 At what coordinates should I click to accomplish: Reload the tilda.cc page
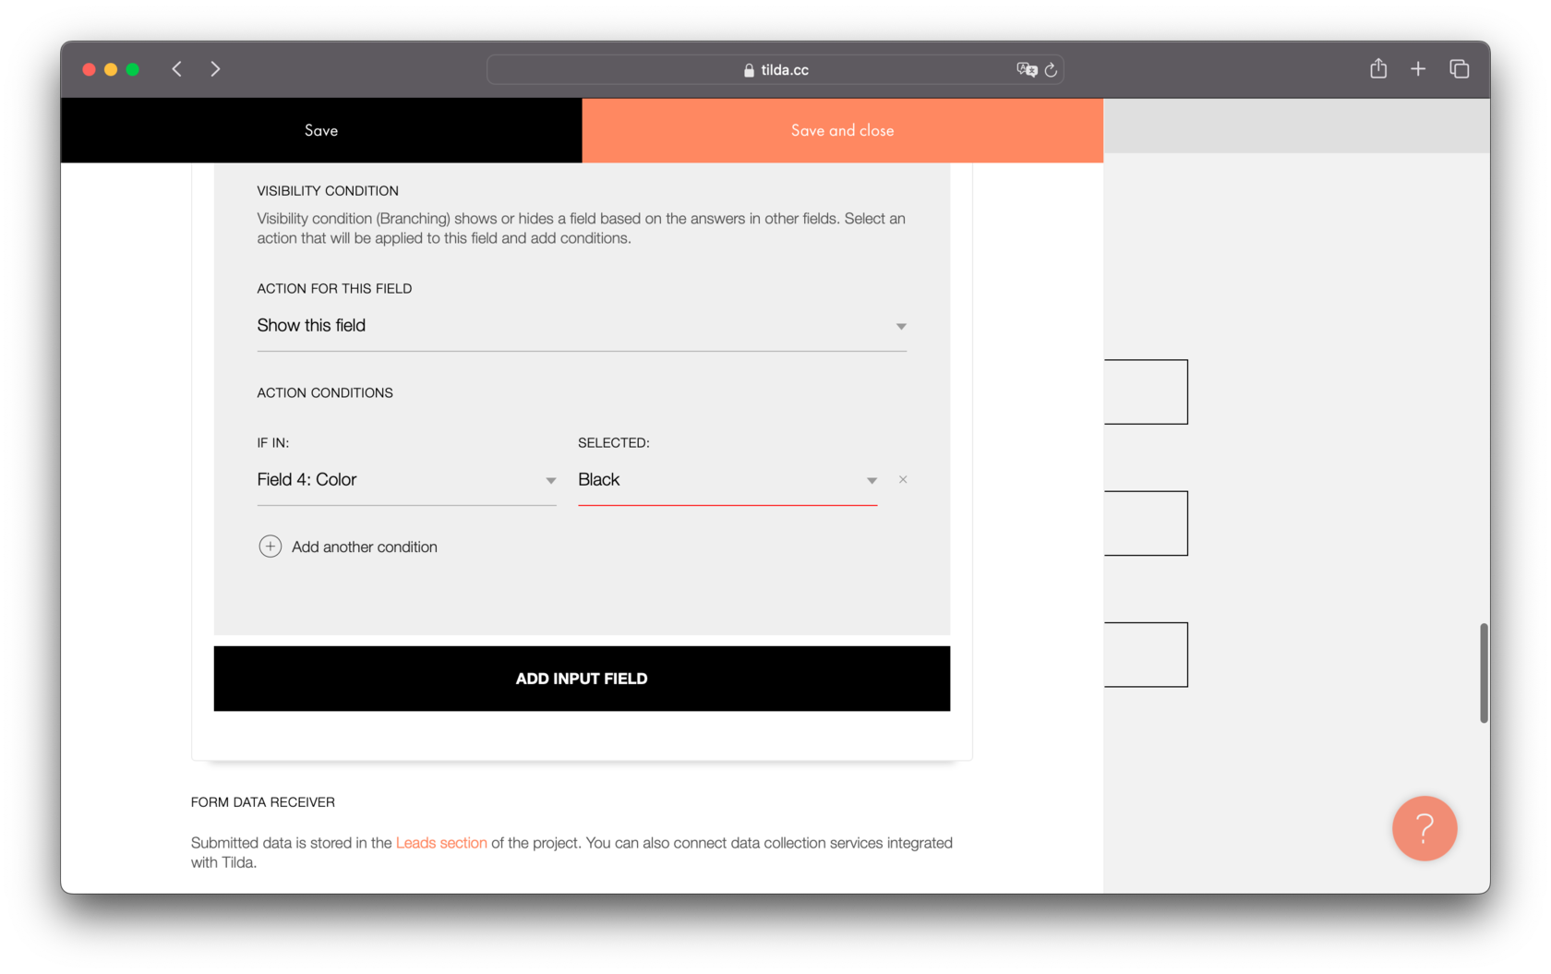1052,69
